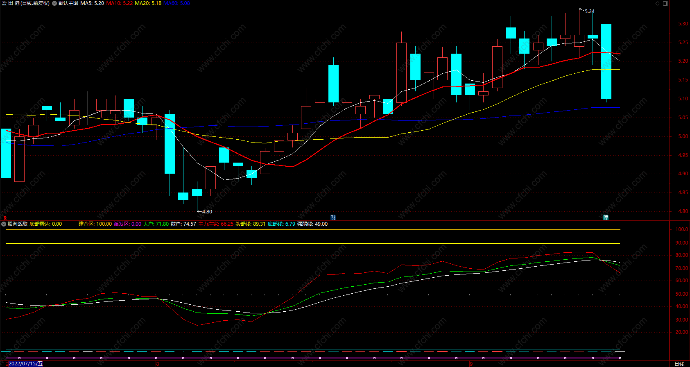Click the 头部线: 89.31 reading
The height and width of the screenshot is (367, 690).
point(251,224)
